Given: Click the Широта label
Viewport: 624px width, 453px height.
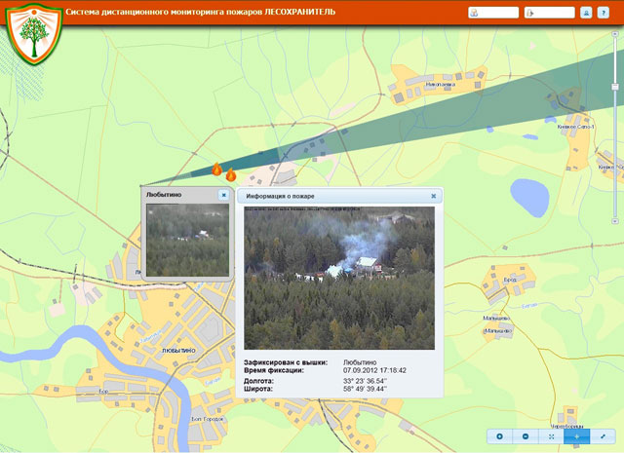Looking at the screenshot, I should (x=258, y=389).
